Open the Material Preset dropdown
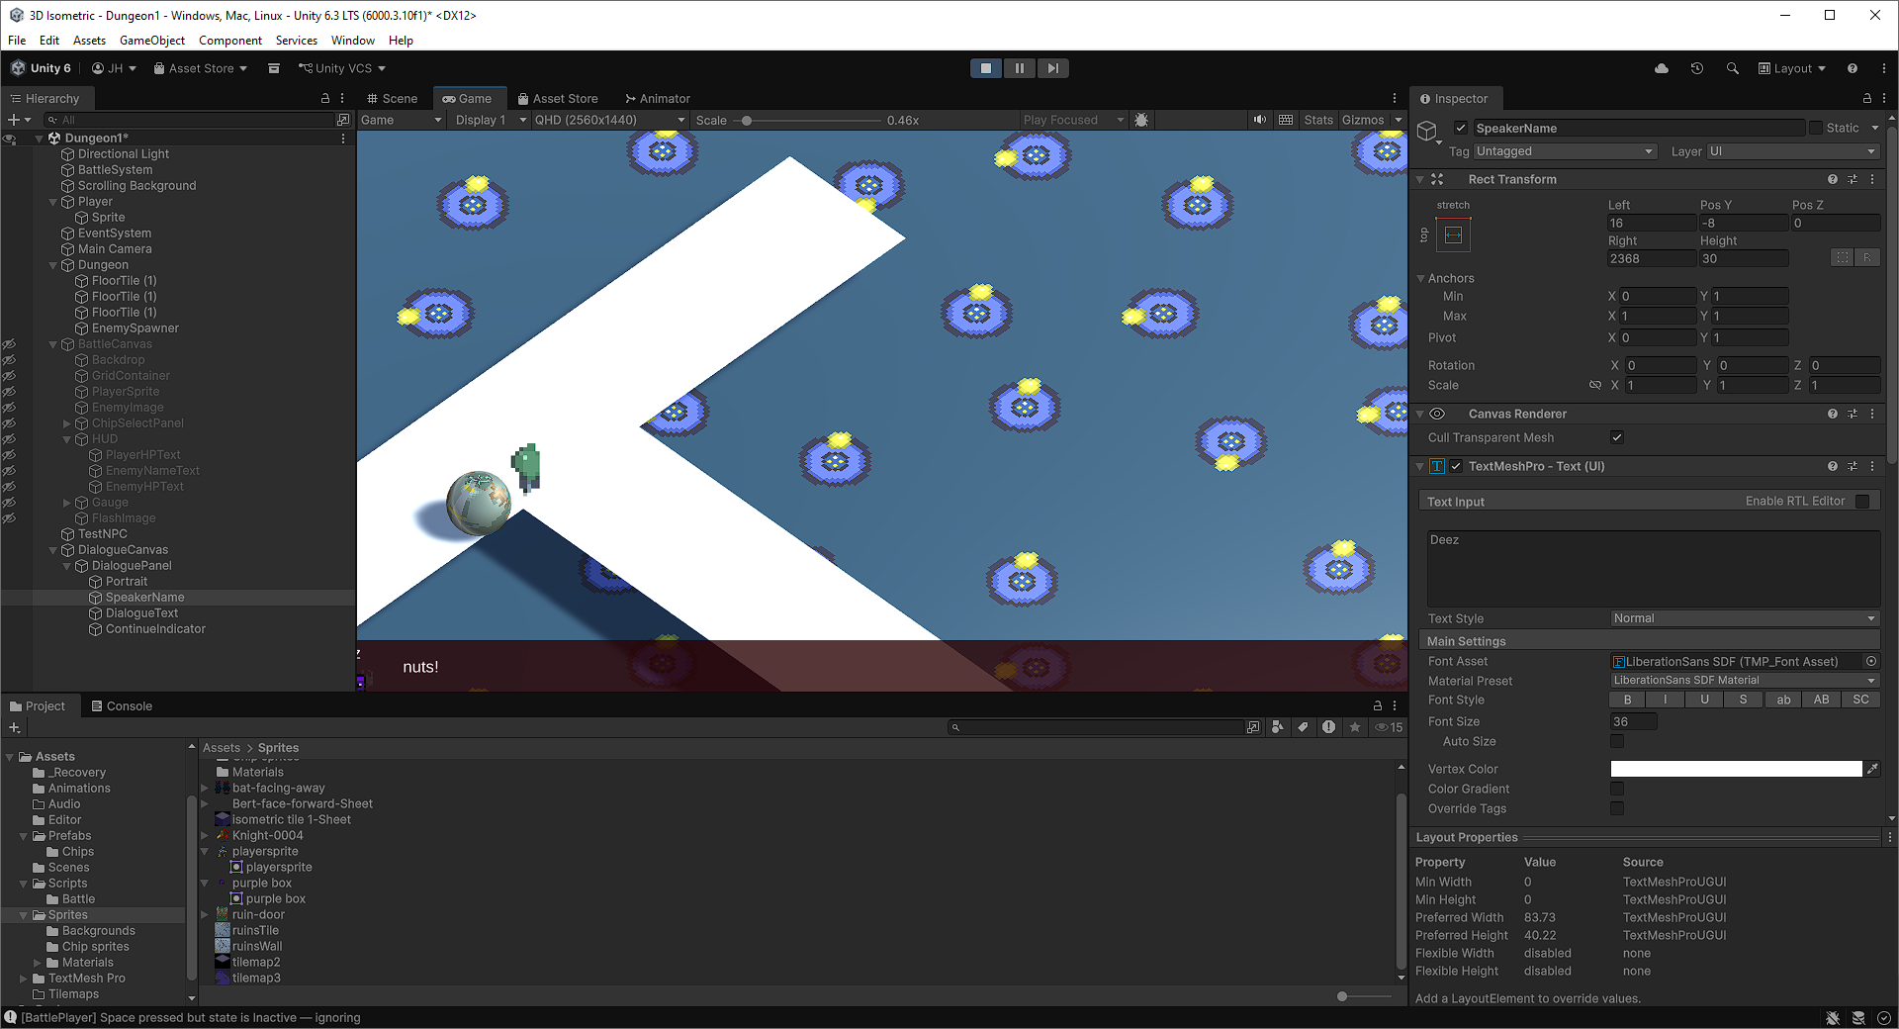 (x=1745, y=681)
